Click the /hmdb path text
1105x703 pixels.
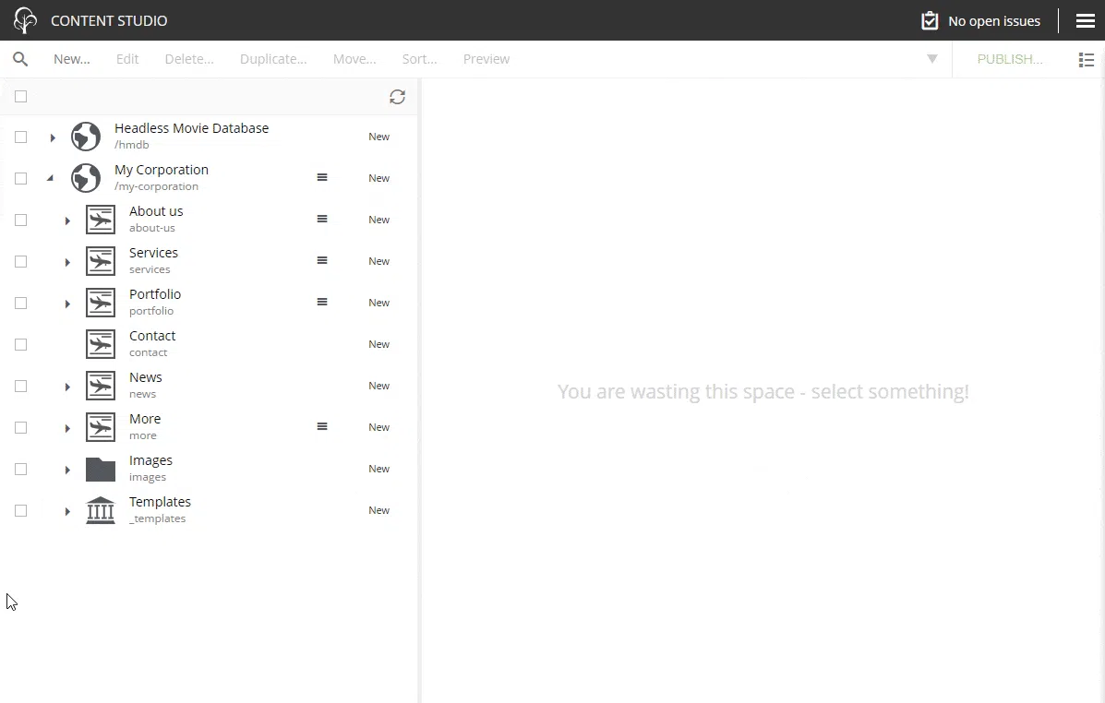point(132,145)
